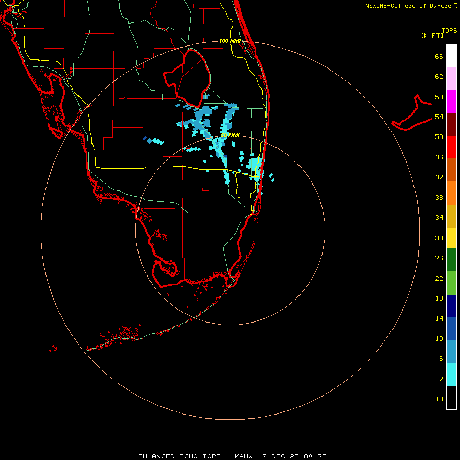Click the "08:35" timestamp in the caption
The image size is (460, 460).
(314, 456)
